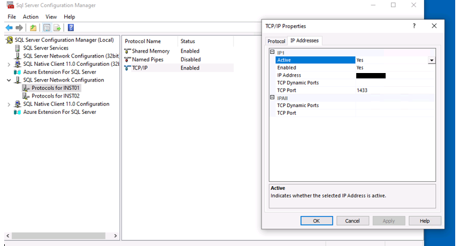Open the Active value dropdown arrow

431,60
